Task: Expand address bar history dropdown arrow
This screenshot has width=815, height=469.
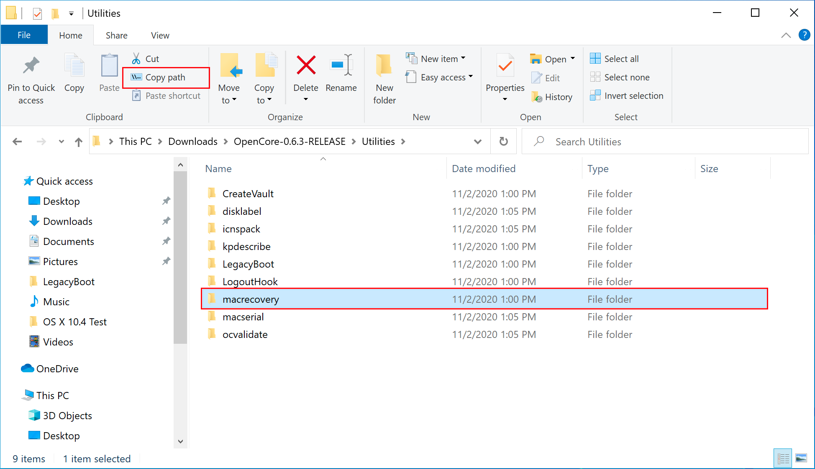Action: tap(477, 142)
